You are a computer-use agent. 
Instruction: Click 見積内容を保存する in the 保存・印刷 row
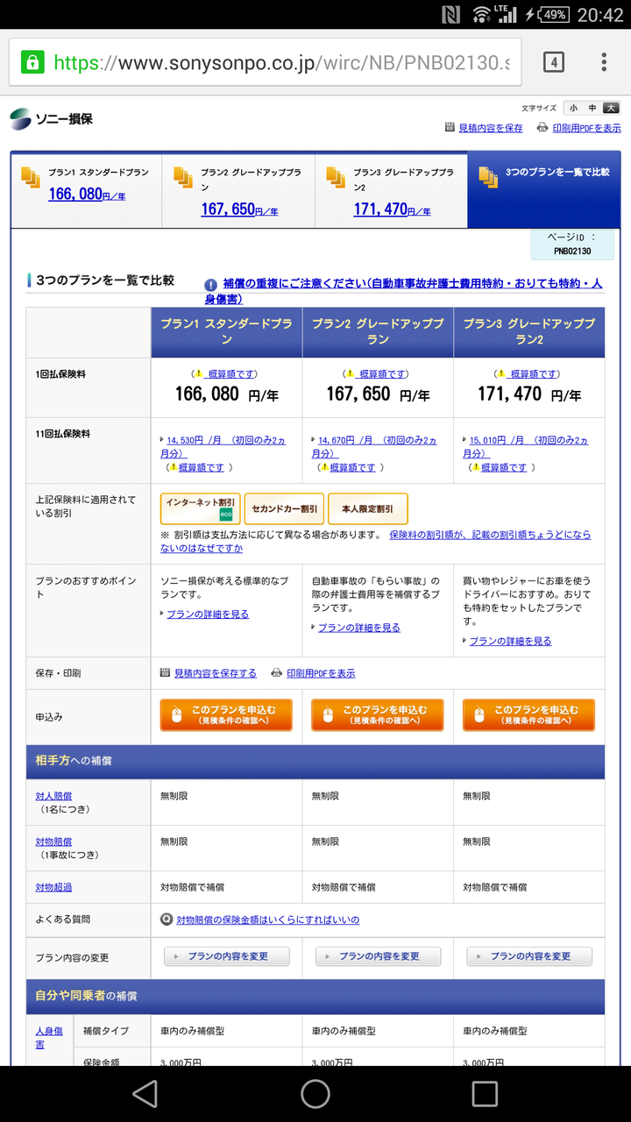(216, 673)
